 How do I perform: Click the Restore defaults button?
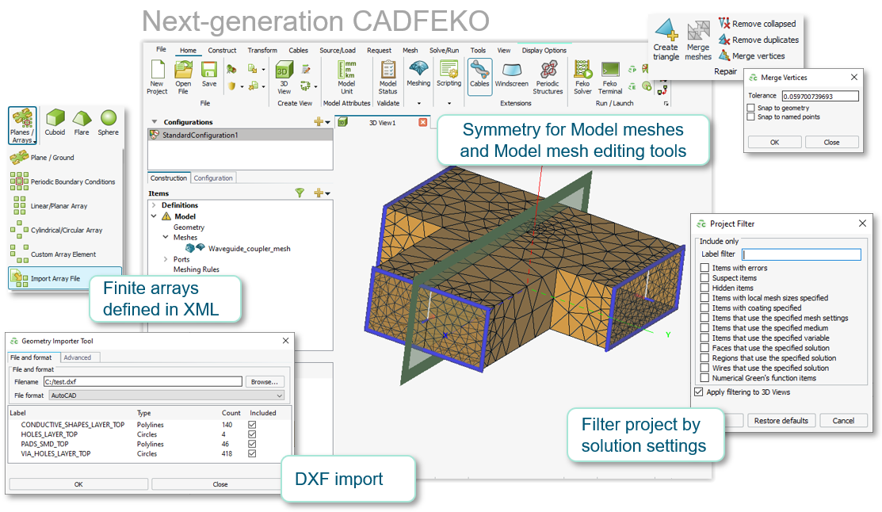[781, 420]
